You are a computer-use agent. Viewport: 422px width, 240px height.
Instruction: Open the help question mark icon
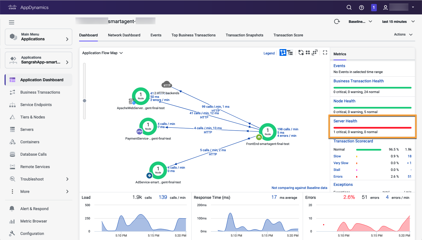(362, 8)
